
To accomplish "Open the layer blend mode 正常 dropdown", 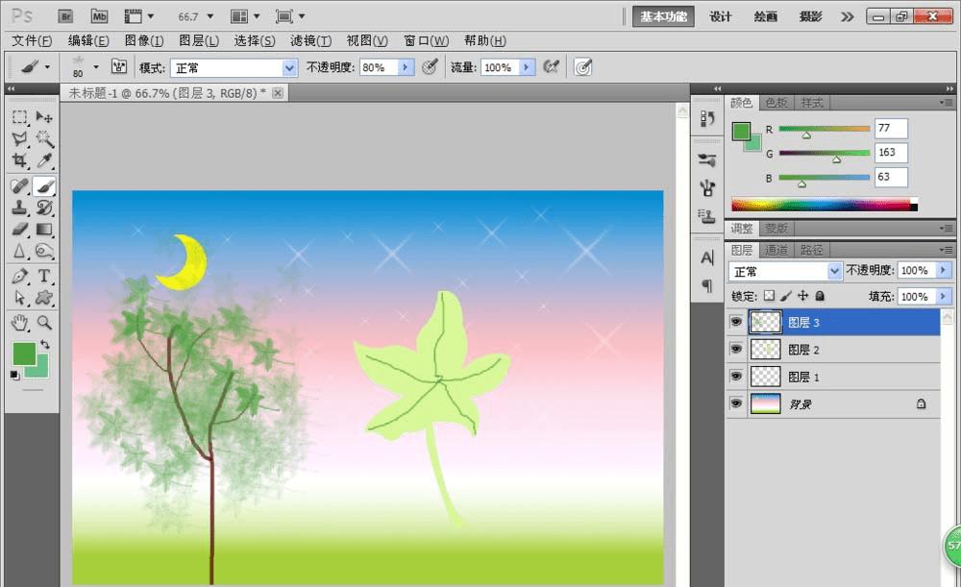I will 834,272.
